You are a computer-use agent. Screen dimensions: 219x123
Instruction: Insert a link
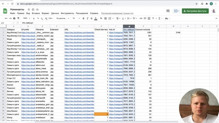(x=141, y=18)
